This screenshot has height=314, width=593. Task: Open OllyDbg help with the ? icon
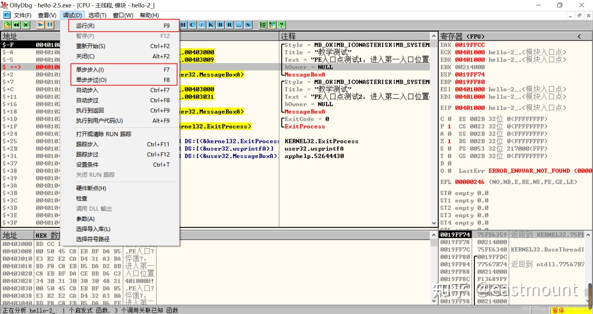click(281, 25)
